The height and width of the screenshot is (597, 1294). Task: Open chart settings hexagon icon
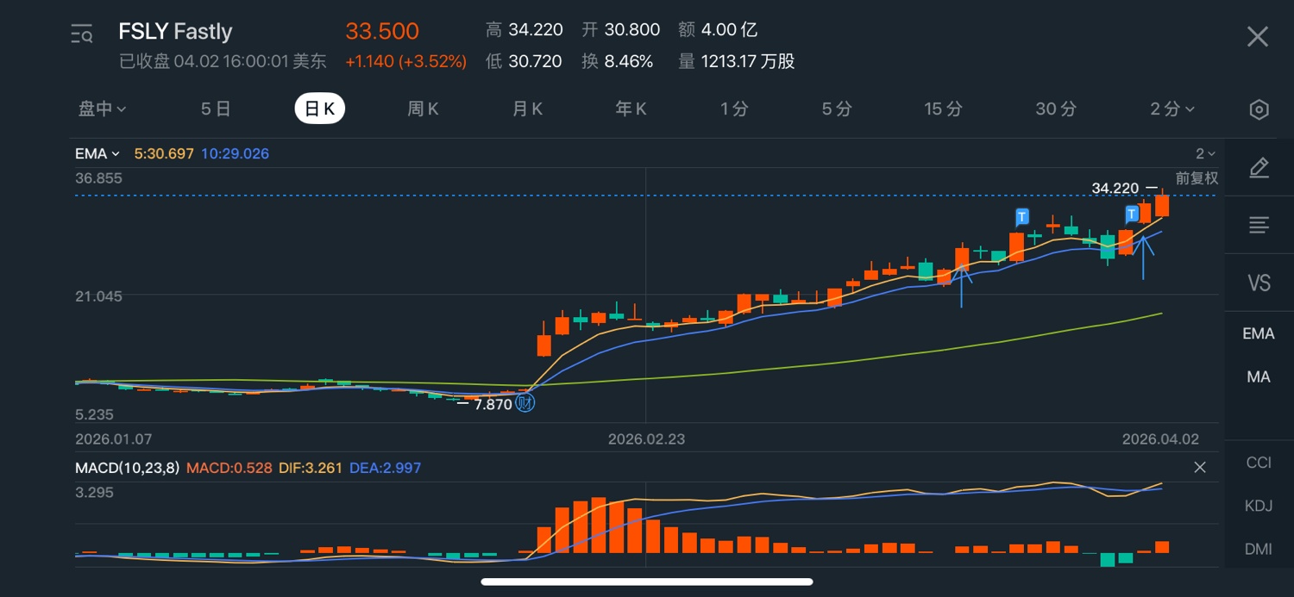point(1259,109)
